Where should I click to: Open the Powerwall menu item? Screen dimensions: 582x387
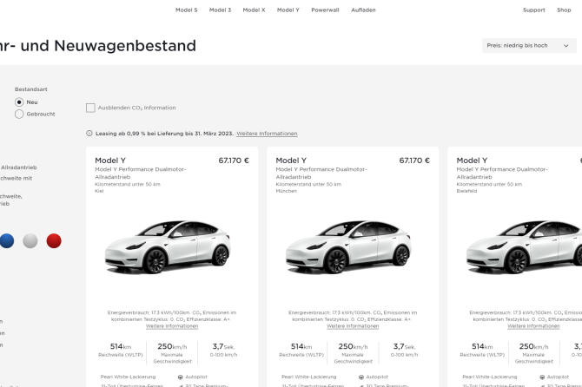(x=325, y=10)
